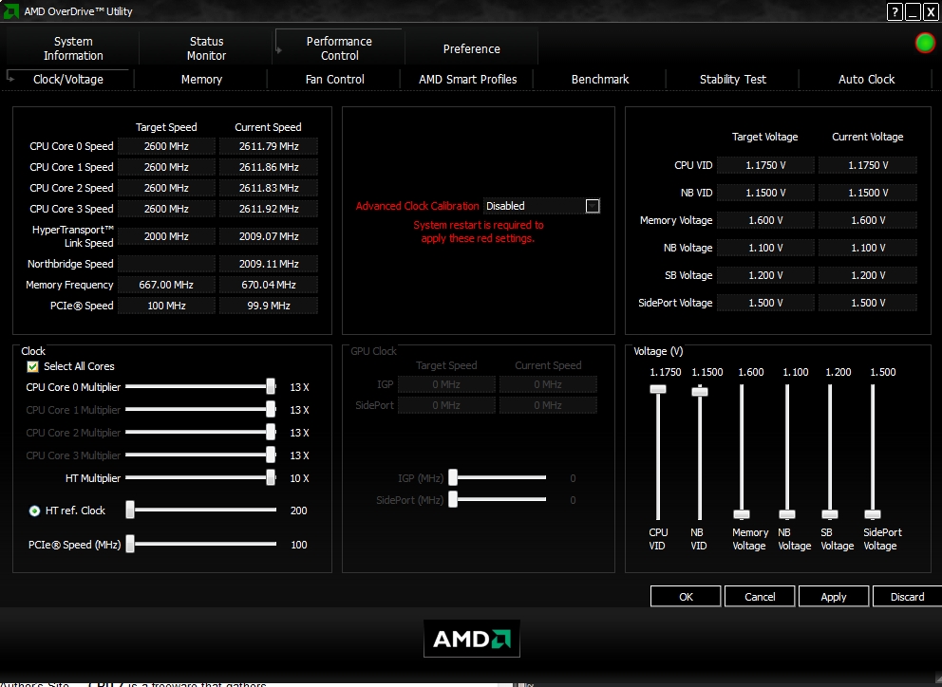
Task: Click the Cancel button
Action: (760, 596)
